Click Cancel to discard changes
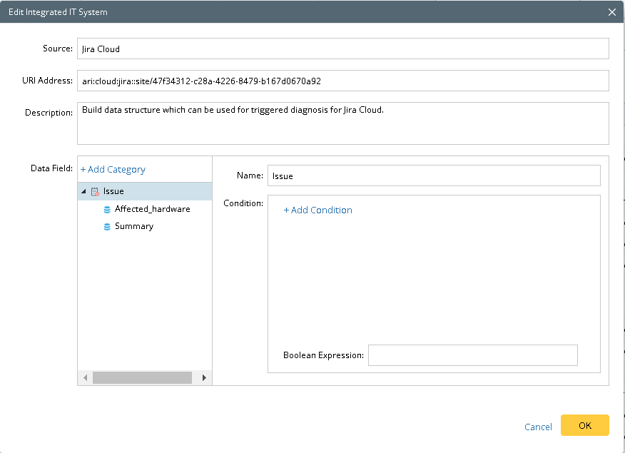 tap(538, 426)
